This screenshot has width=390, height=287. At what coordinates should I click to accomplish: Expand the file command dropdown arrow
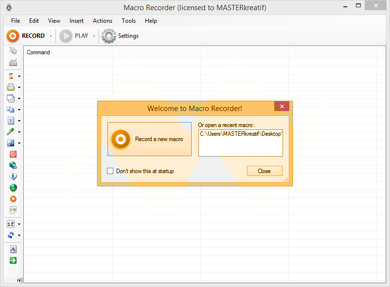point(19,88)
